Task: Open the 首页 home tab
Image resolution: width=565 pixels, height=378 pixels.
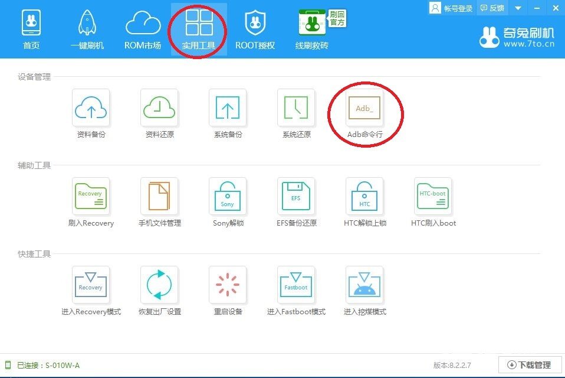Action: pyautogui.click(x=31, y=30)
